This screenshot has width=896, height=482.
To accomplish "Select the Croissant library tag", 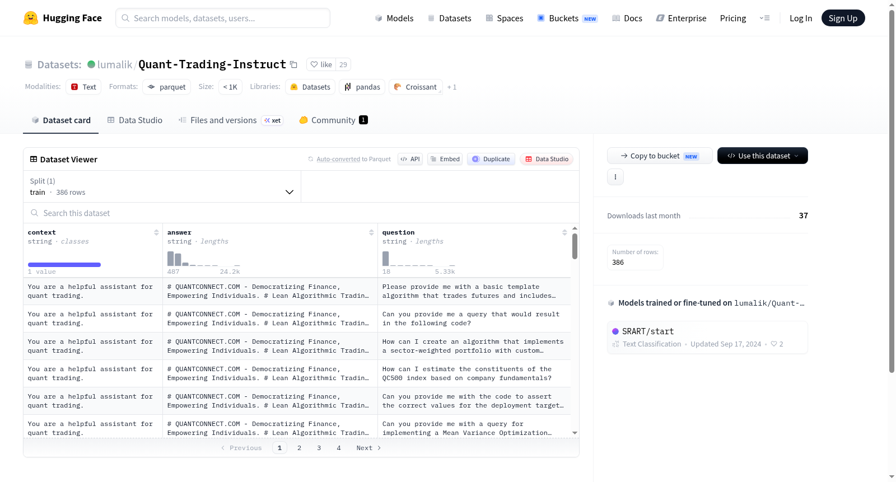I will click(416, 87).
